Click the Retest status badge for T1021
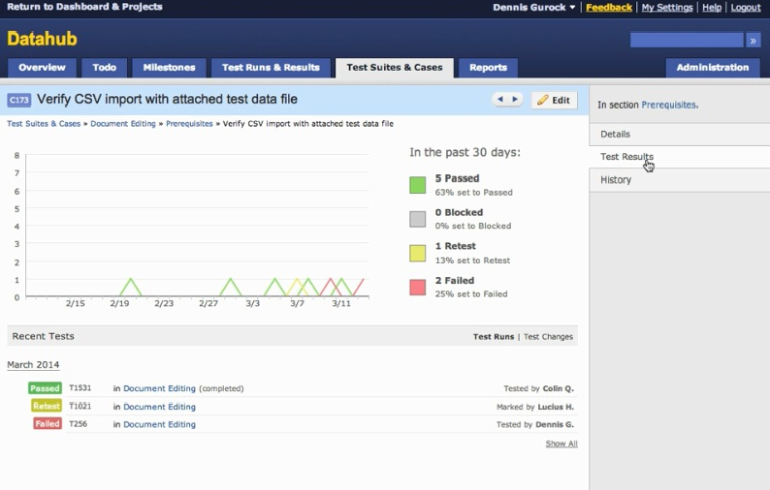Image resolution: width=770 pixels, height=490 pixels. 47,406
